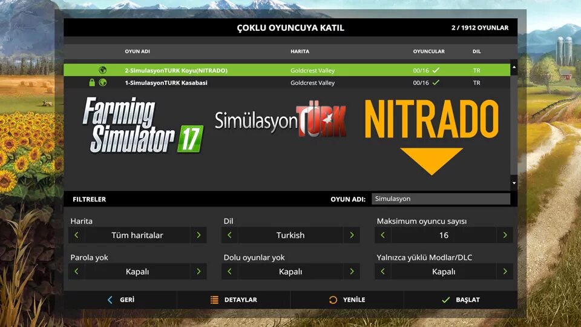Click the globe icon on the 2-SimulasyonTURK Koyu row

coord(103,70)
